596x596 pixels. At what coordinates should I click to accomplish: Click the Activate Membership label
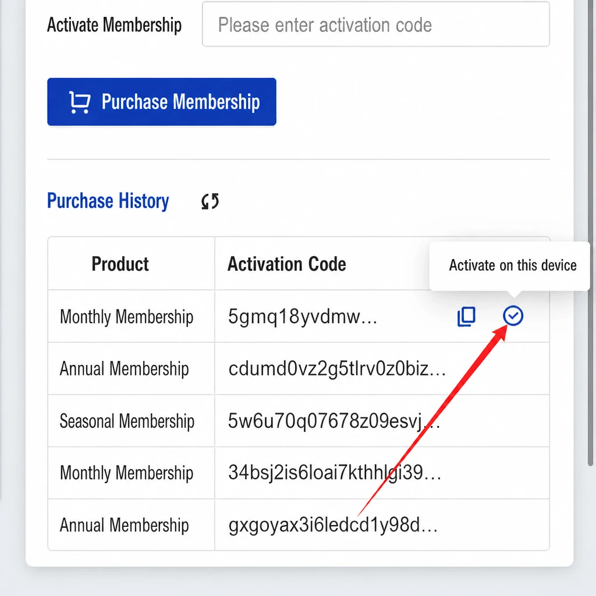tap(115, 25)
